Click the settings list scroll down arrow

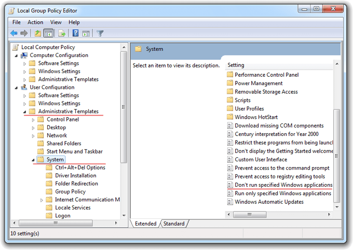(337, 207)
